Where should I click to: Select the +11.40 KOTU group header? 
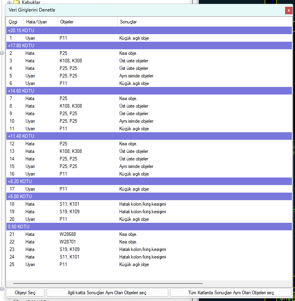click(149, 136)
